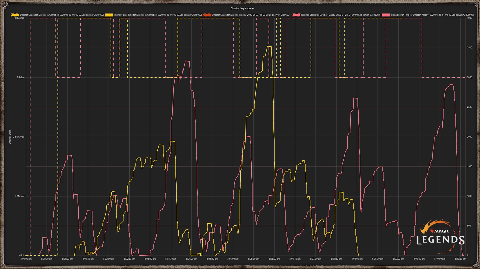Click the 1000 intensity axis value

click(470, 196)
